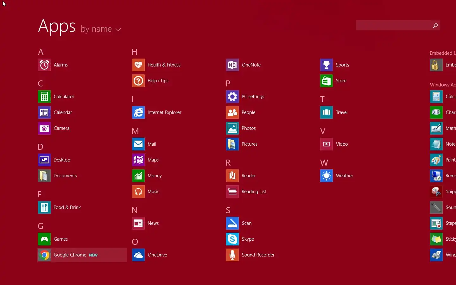Click the "Windows Ac" group heading
Image resolution: width=456 pixels, height=285 pixels.
[443, 85]
